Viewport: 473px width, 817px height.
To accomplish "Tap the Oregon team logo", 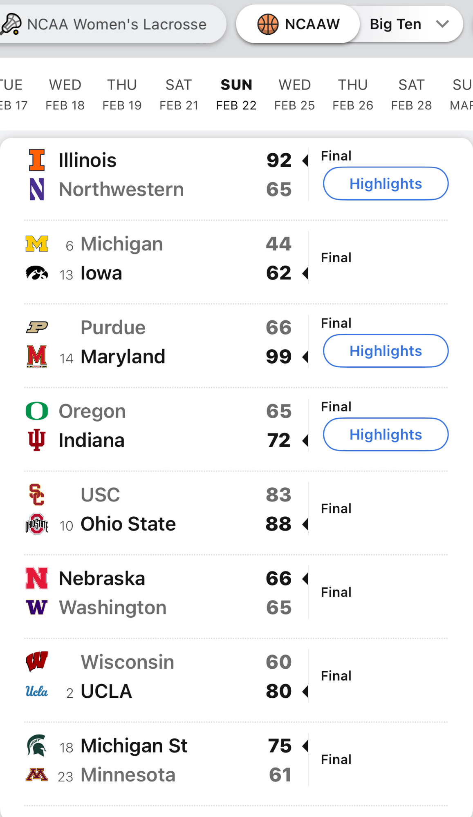I will pyautogui.click(x=37, y=411).
